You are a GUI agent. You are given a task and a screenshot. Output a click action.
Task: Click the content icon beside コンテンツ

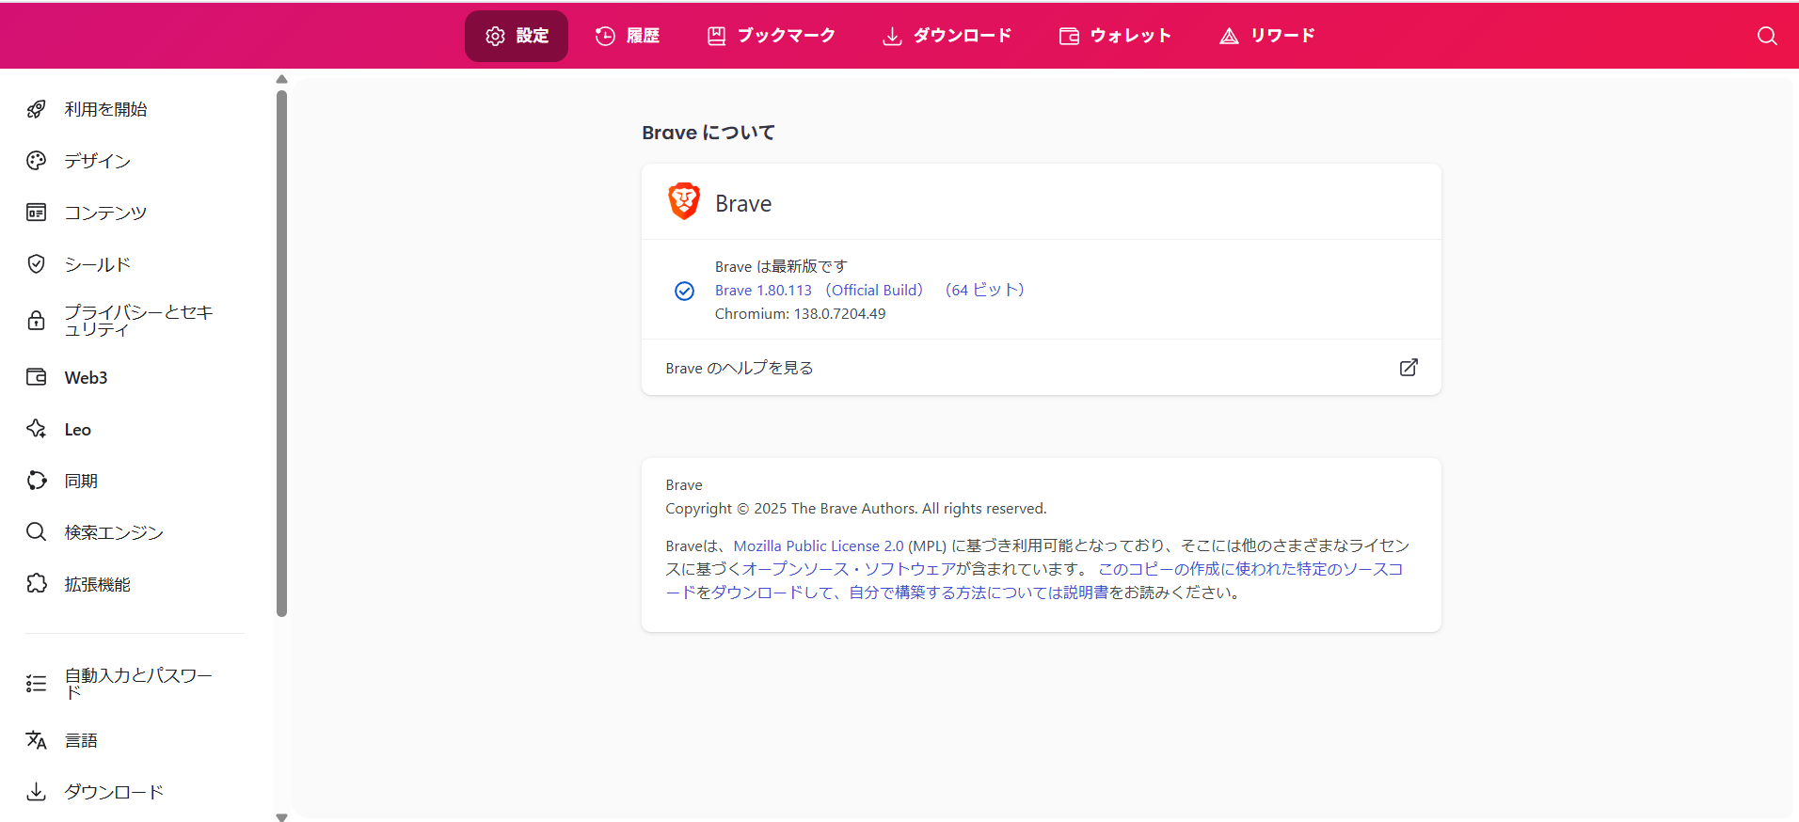[36, 213]
